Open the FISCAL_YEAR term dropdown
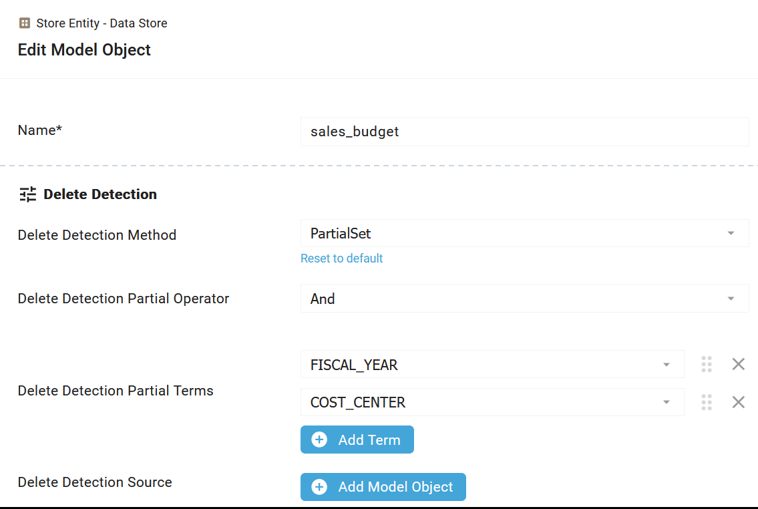 click(492, 365)
